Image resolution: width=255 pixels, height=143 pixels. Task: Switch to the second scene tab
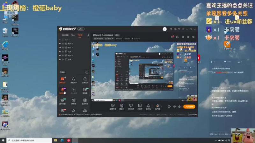pyautogui.click(x=73, y=35)
